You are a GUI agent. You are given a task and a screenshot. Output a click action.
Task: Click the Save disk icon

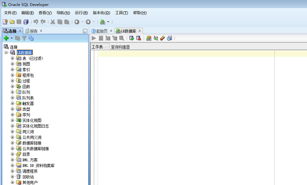tap(19, 22)
